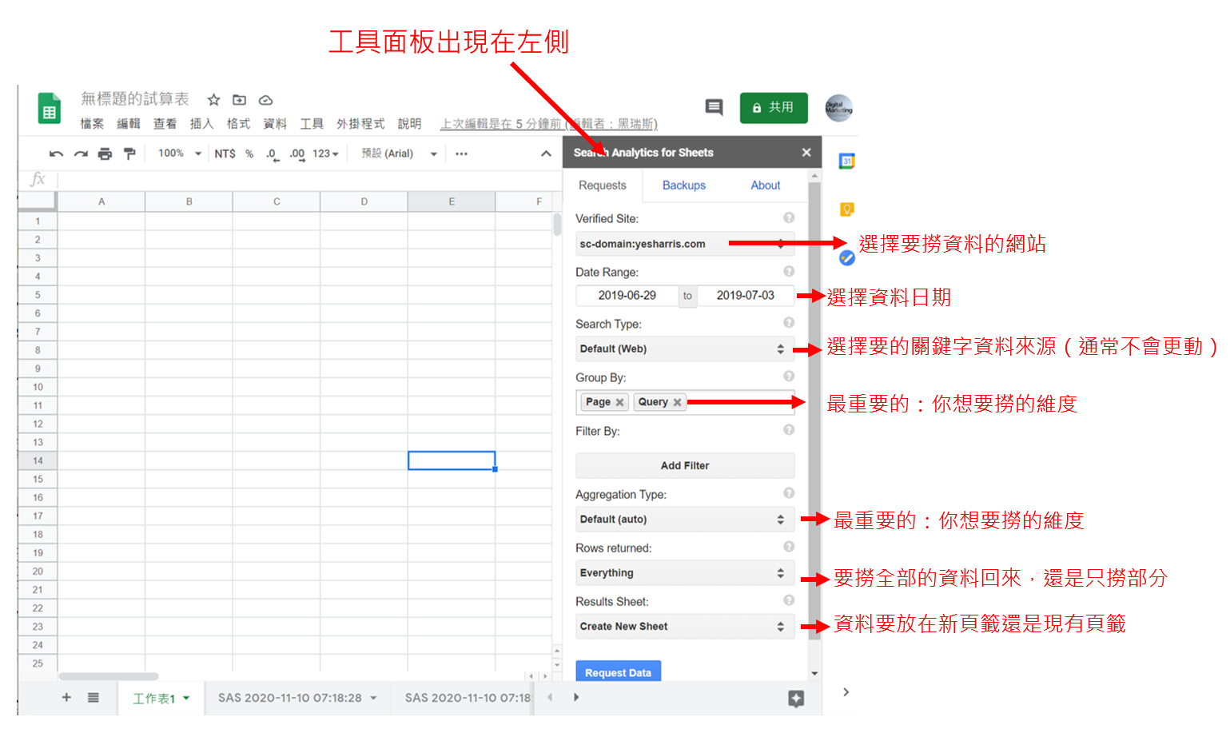
Task: Open Google Calendar side panel icon
Action: [846, 161]
